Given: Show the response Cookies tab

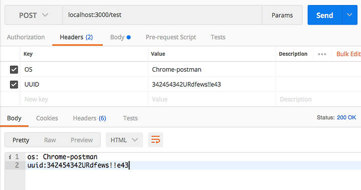Looking at the screenshot, I should [47, 118].
